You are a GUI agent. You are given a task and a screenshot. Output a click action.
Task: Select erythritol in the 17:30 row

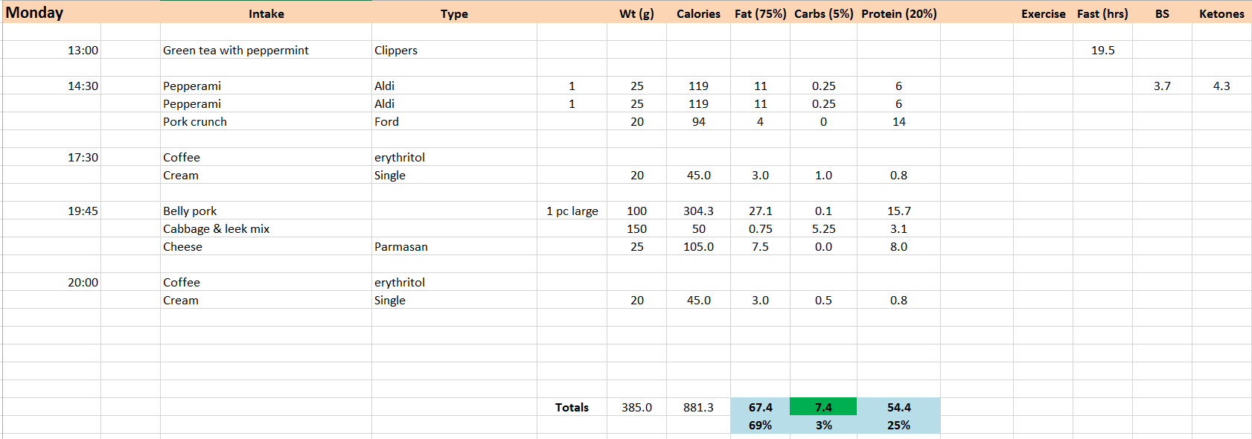pyautogui.click(x=454, y=157)
